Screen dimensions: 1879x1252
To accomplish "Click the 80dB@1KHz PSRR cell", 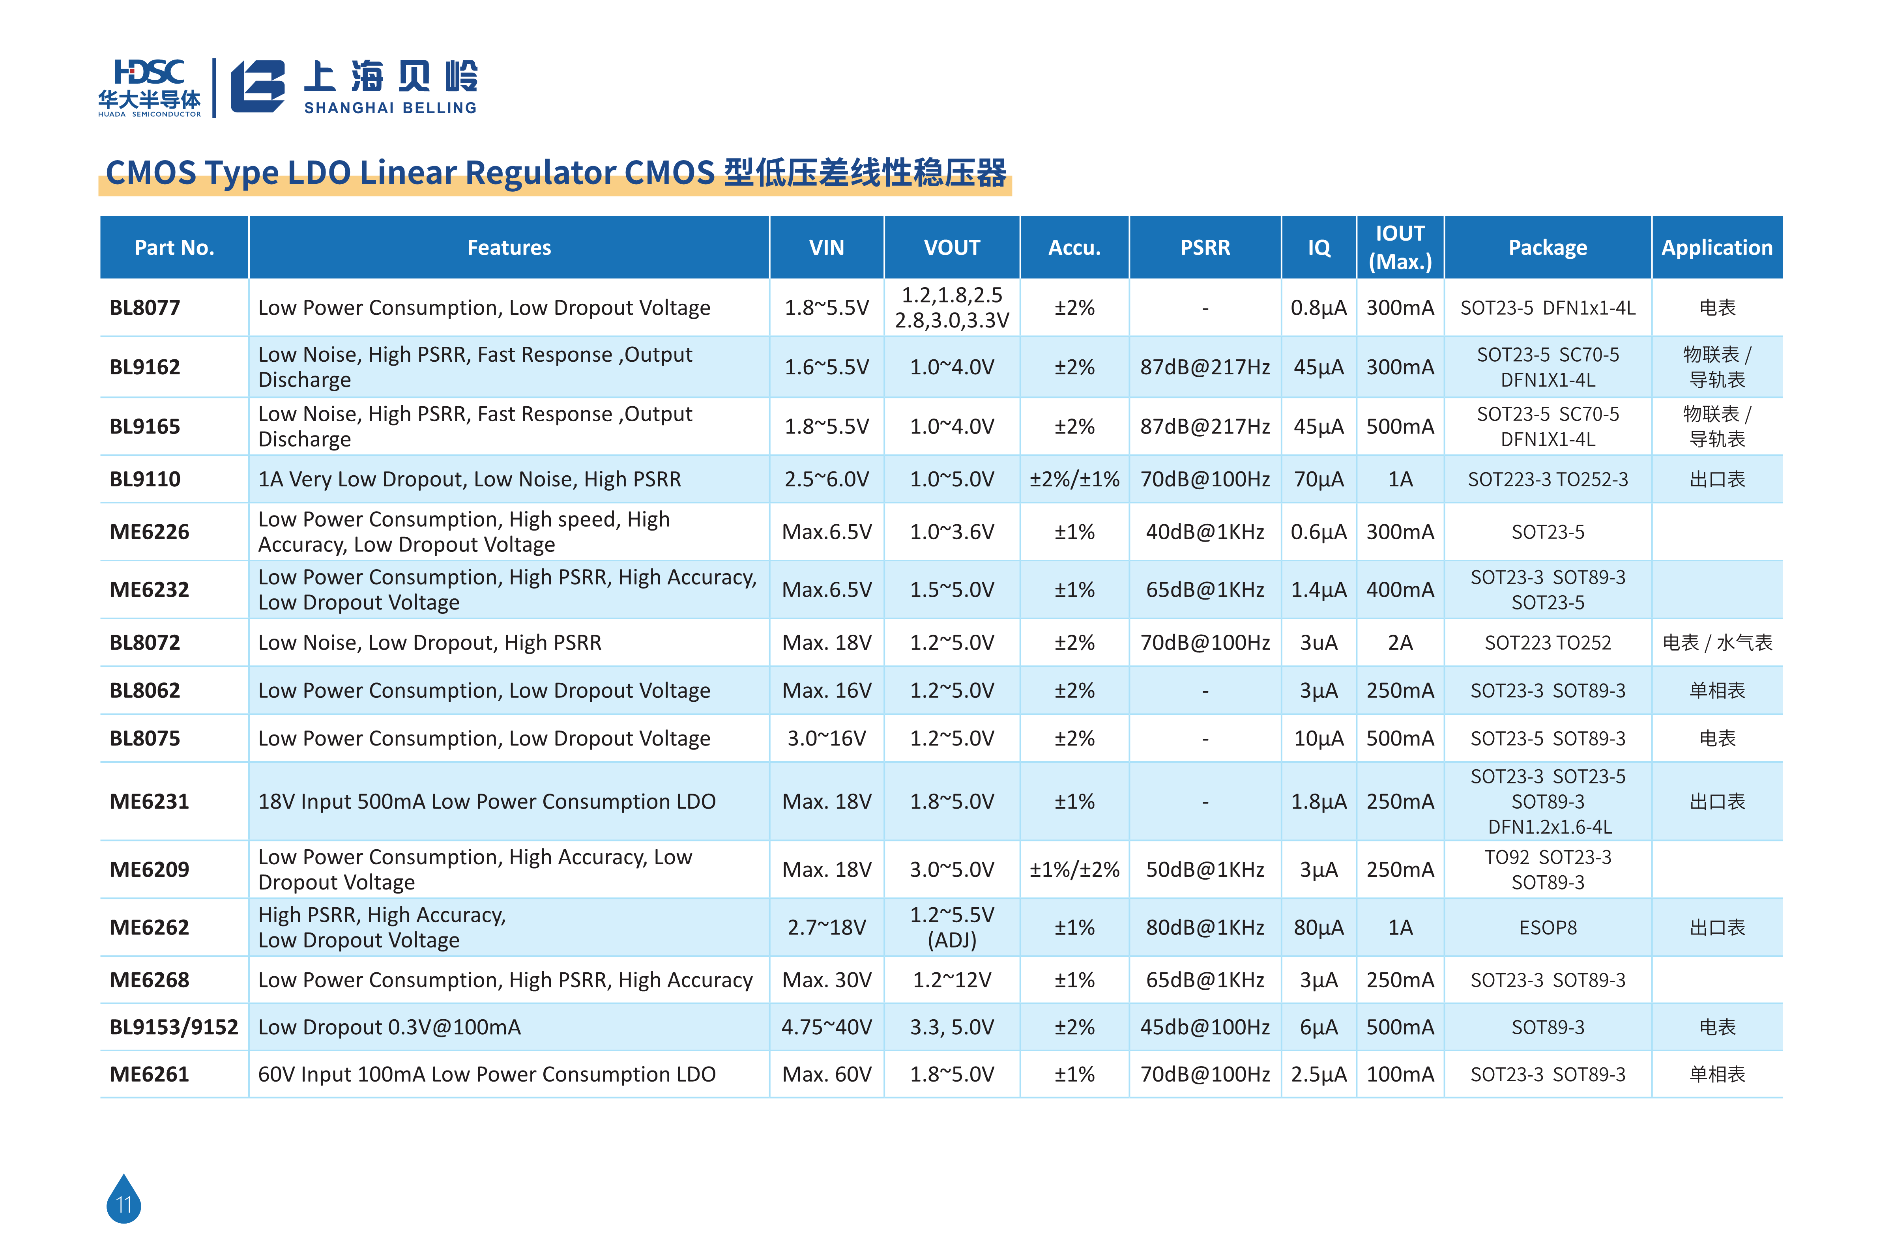I will pyautogui.click(x=1205, y=927).
